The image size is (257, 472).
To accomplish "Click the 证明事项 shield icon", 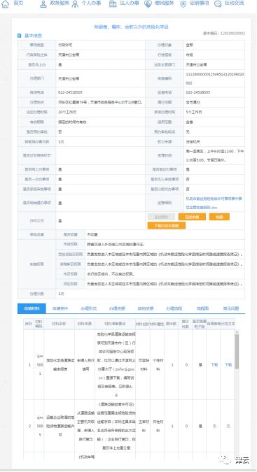I will click(183, 4).
